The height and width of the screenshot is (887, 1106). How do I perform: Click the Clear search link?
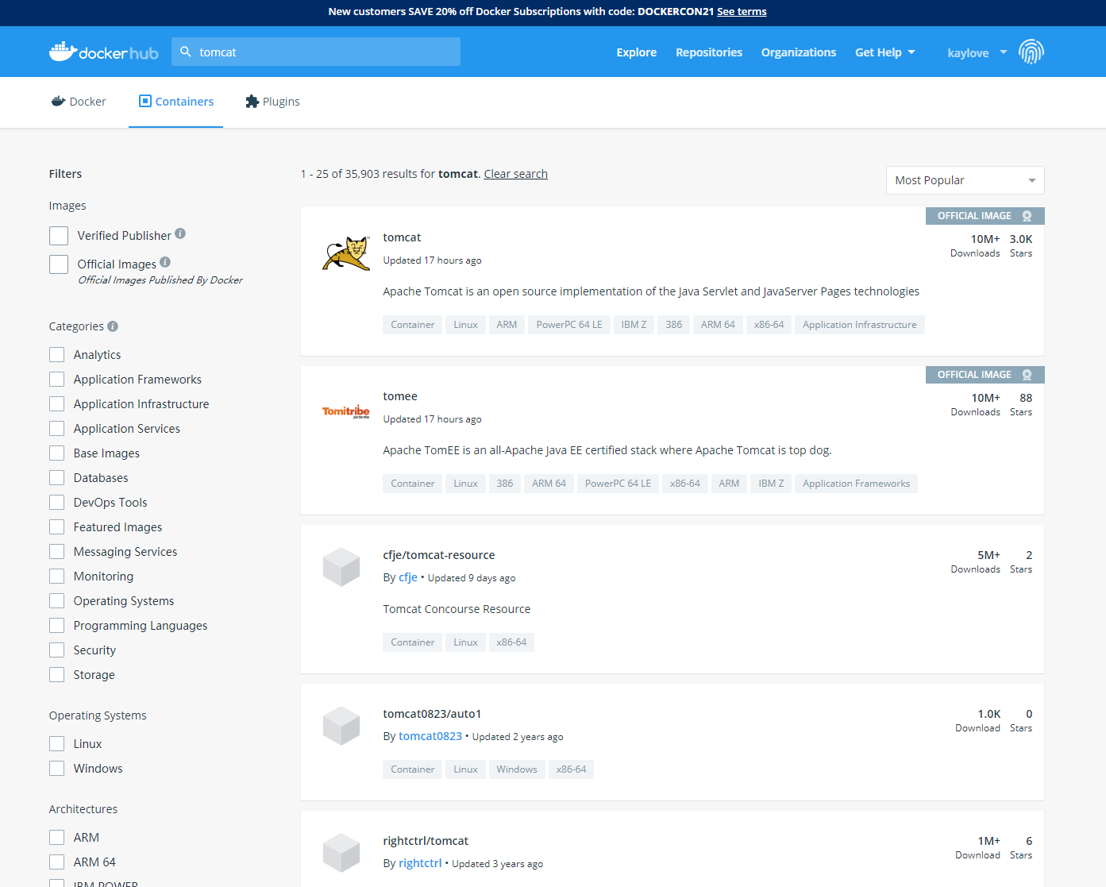tap(516, 174)
